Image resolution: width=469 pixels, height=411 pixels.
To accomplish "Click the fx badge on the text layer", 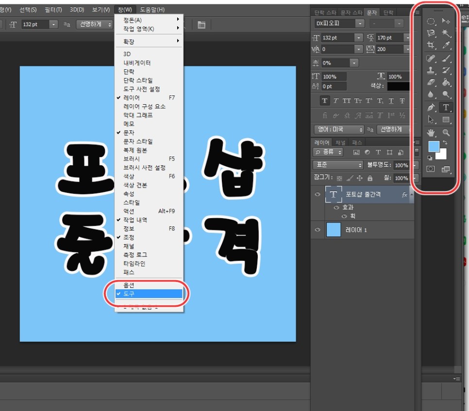I will click(404, 194).
